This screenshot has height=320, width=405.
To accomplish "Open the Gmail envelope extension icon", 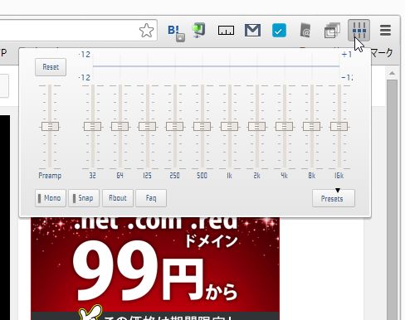I will 252,31.
